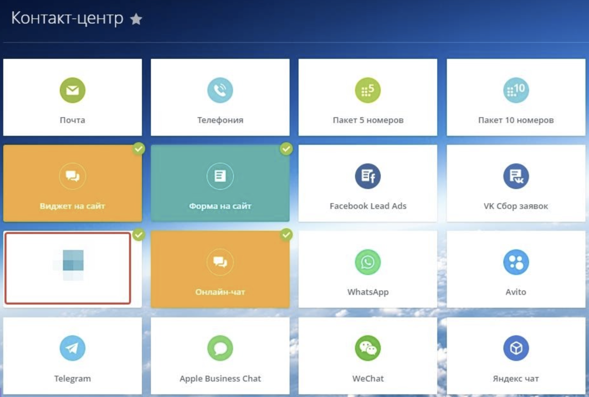Click the Apple Business Chat icon
The width and height of the screenshot is (589, 397).
tap(220, 348)
